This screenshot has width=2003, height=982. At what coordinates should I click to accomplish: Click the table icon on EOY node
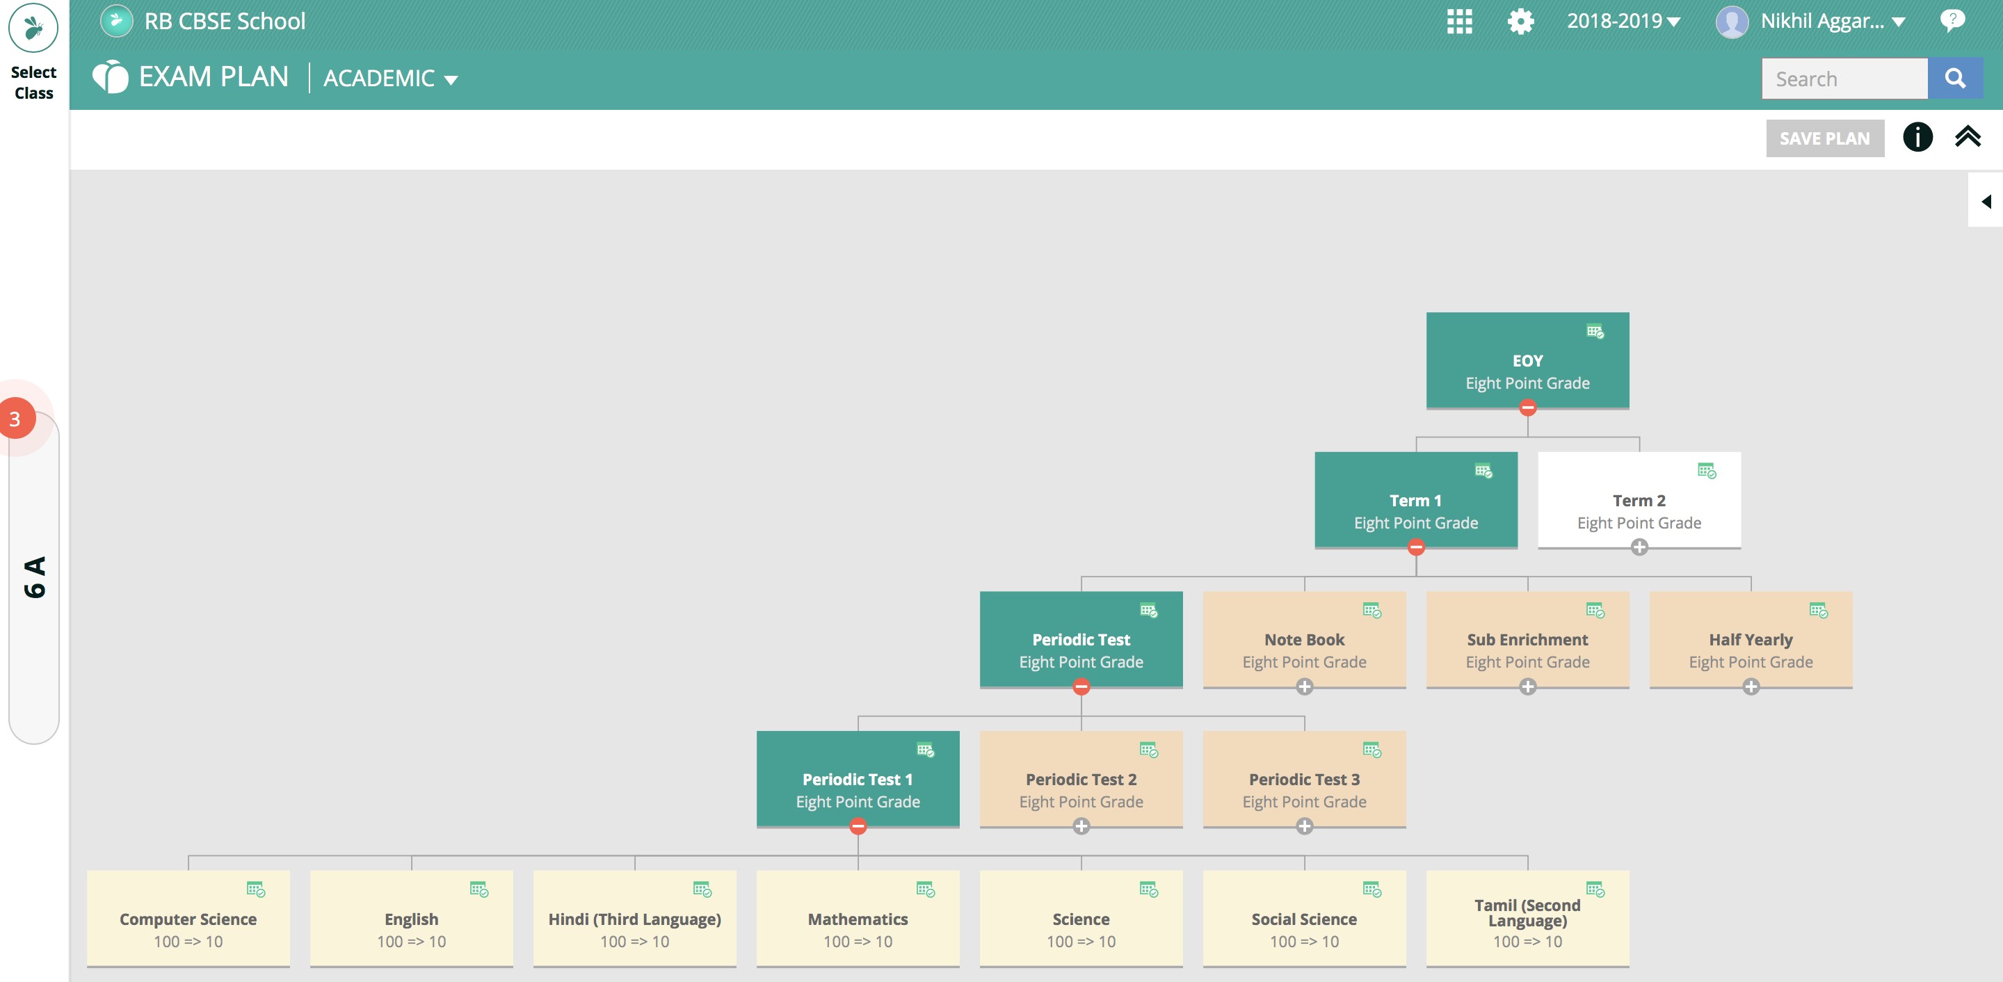[1595, 332]
